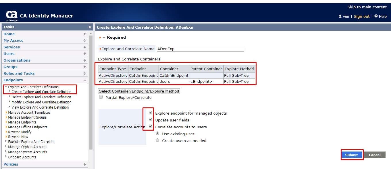Expand the Policies section plus icon
Viewport: 391px width, 169px height.
(85, 164)
